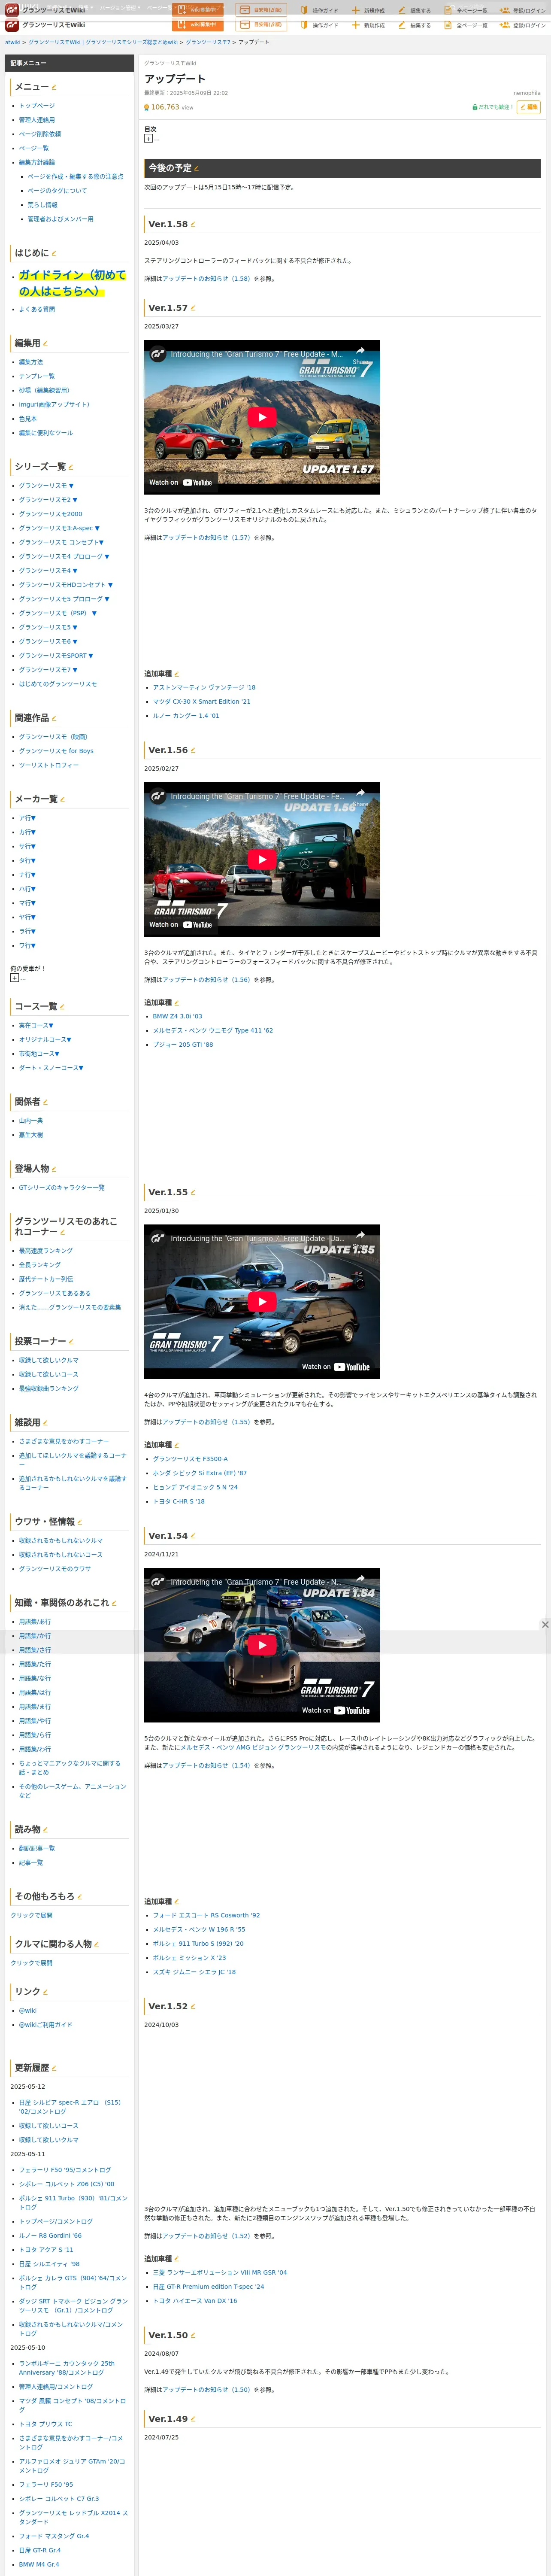Screen dimensions: 551x2576
Task: Expand グランツーリスモ7▼ entry
Action: [x=48, y=670]
